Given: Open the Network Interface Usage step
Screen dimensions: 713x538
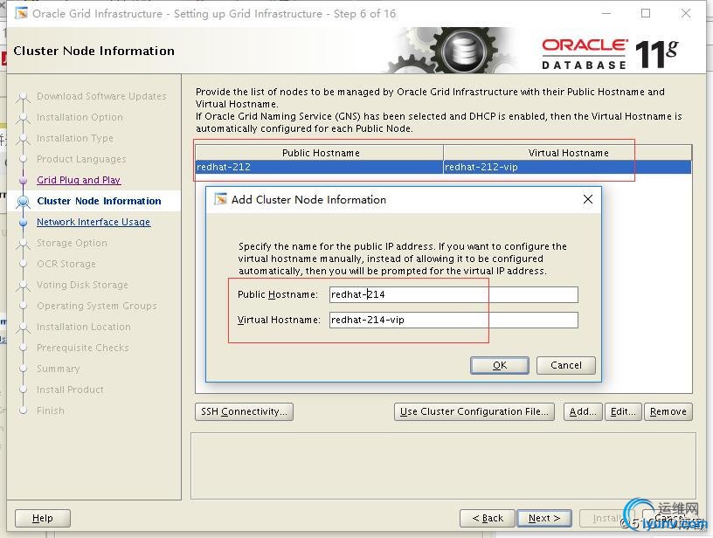Looking at the screenshot, I should coord(93,222).
